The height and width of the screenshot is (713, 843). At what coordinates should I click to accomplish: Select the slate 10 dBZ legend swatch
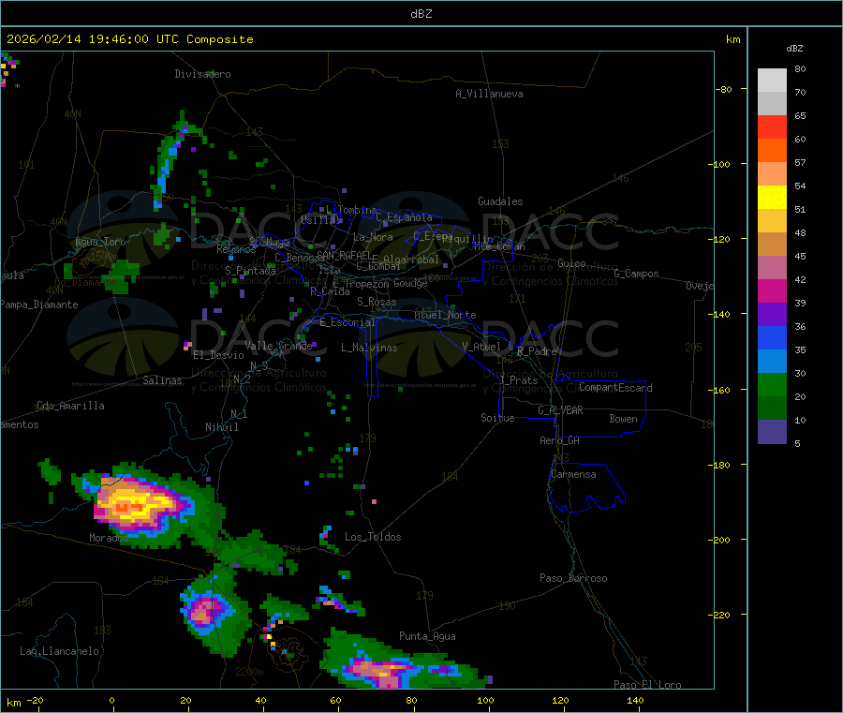pos(772,432)
